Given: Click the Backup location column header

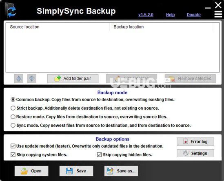Looking at the screenshot, I should 161,27.
